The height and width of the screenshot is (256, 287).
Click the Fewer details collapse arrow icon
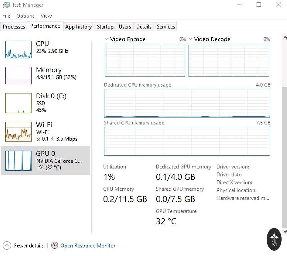tap(7, 246)
